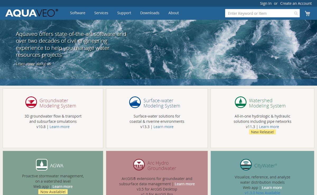Click the Aquaveo logo

point(32,13)
